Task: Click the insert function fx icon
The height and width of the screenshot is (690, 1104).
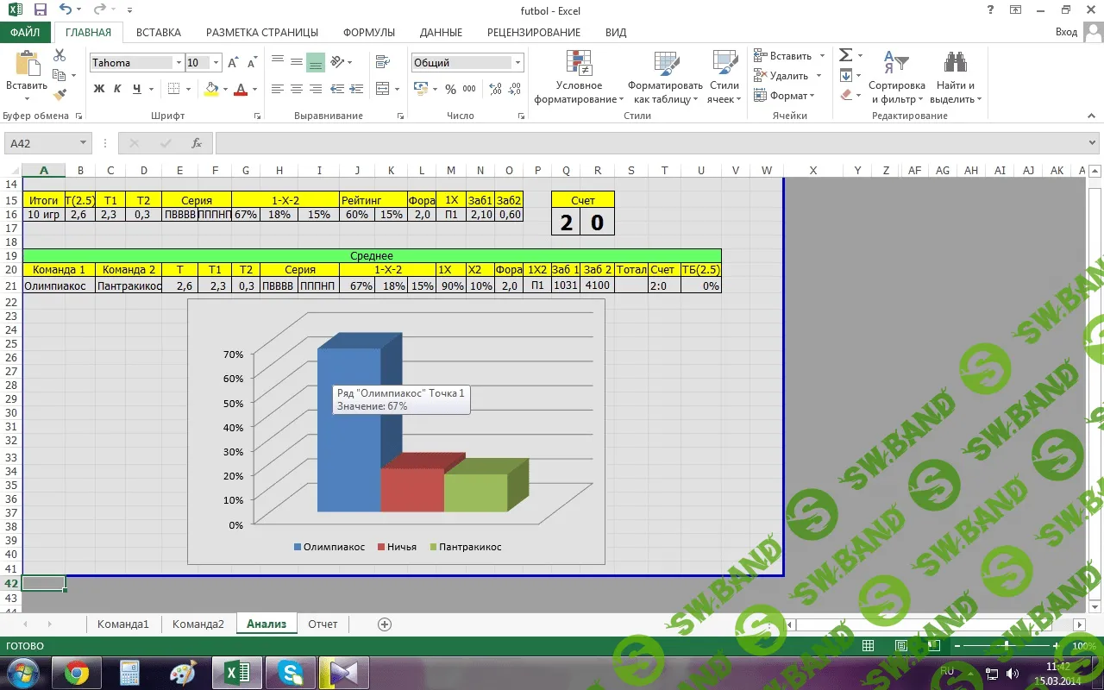Action: (197, 143)
